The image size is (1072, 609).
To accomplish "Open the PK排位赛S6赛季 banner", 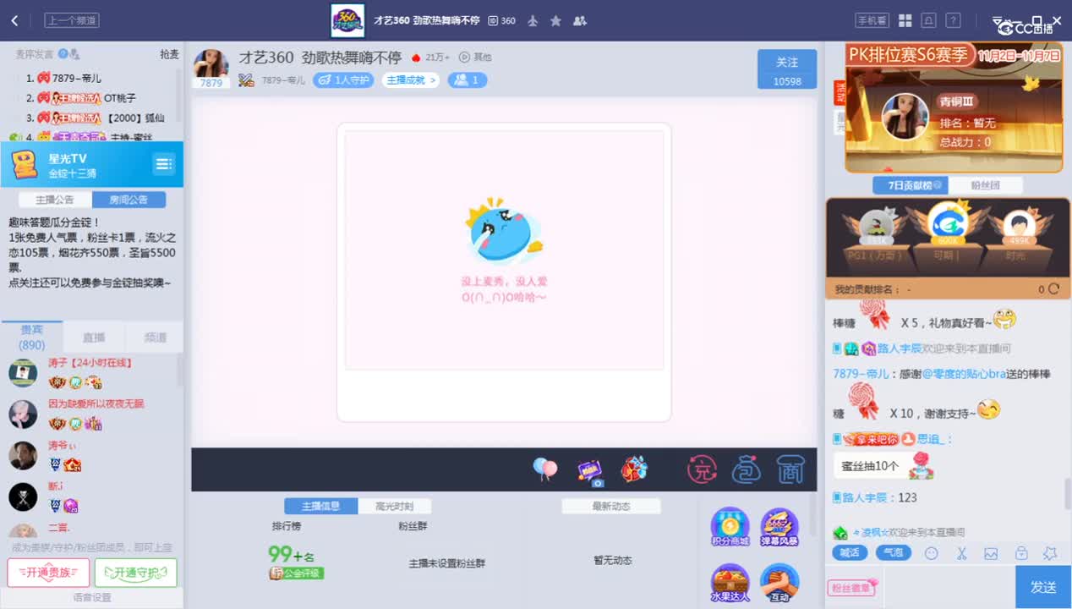I will [954, 108].
